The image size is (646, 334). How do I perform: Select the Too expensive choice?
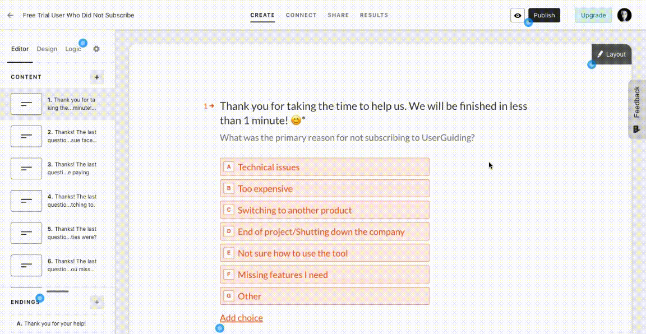click(x=325, y=189)
